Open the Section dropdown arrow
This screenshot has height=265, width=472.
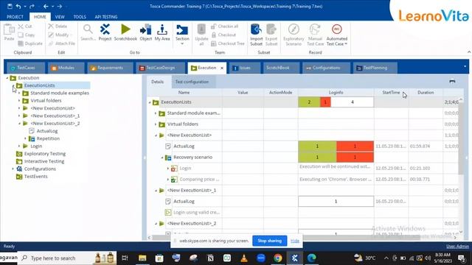[182, 44]
